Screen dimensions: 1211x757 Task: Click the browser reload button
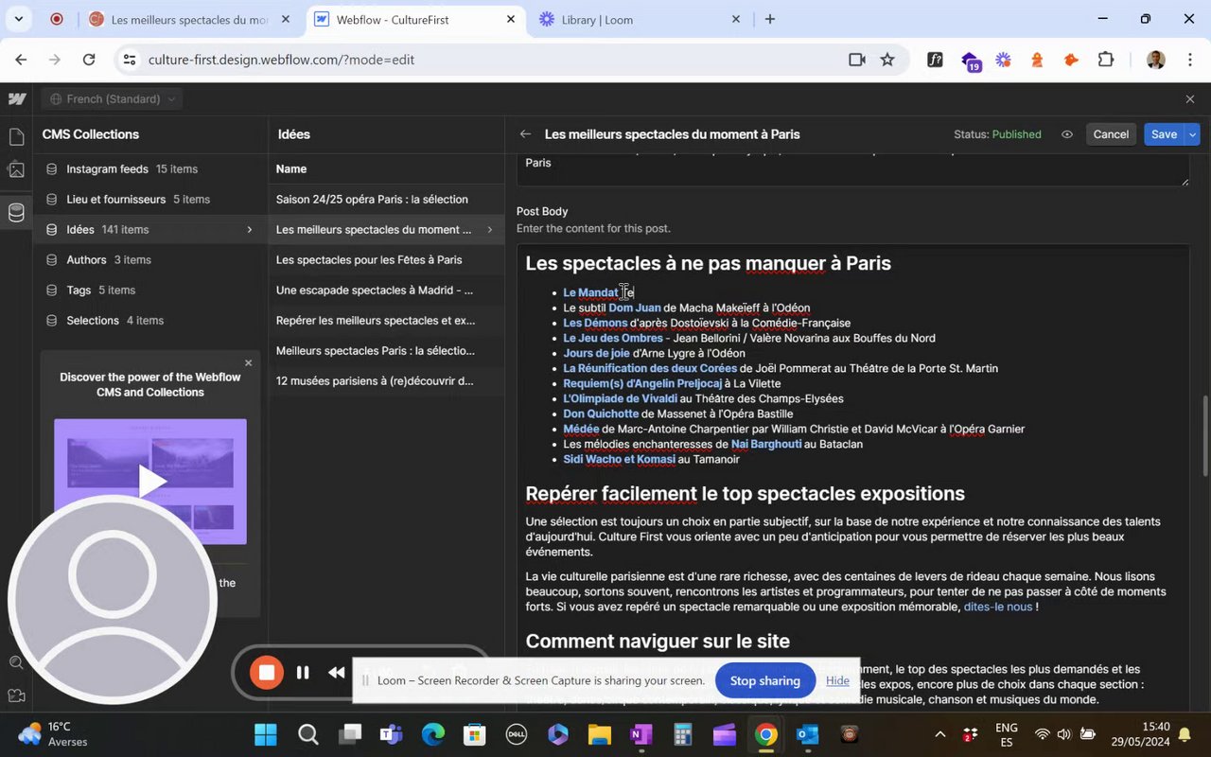pyautogui.click(x=89, y=60)
